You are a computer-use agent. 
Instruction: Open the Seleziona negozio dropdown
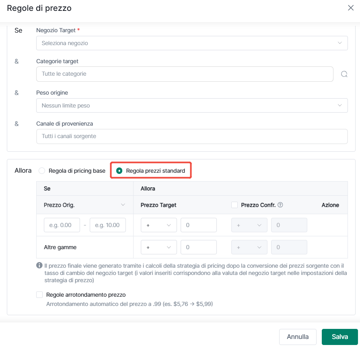click(x=192, y=43)
